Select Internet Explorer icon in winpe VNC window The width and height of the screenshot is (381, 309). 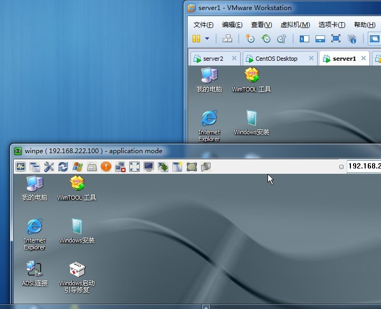point(34,234)
